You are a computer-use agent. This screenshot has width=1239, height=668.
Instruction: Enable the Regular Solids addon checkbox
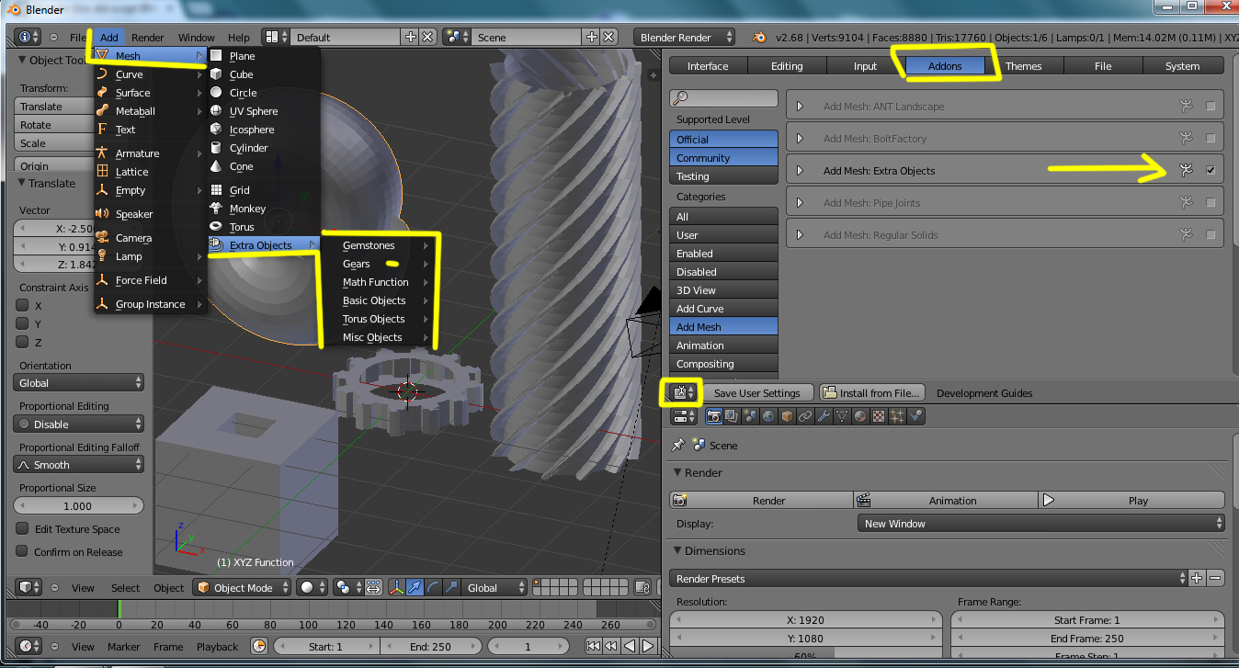click(1211, 235)
